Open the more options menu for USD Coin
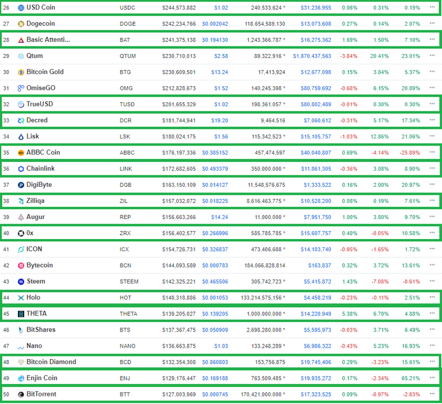Screen dimensions: 442x404 pyautogui.click(x=432, y=7)
